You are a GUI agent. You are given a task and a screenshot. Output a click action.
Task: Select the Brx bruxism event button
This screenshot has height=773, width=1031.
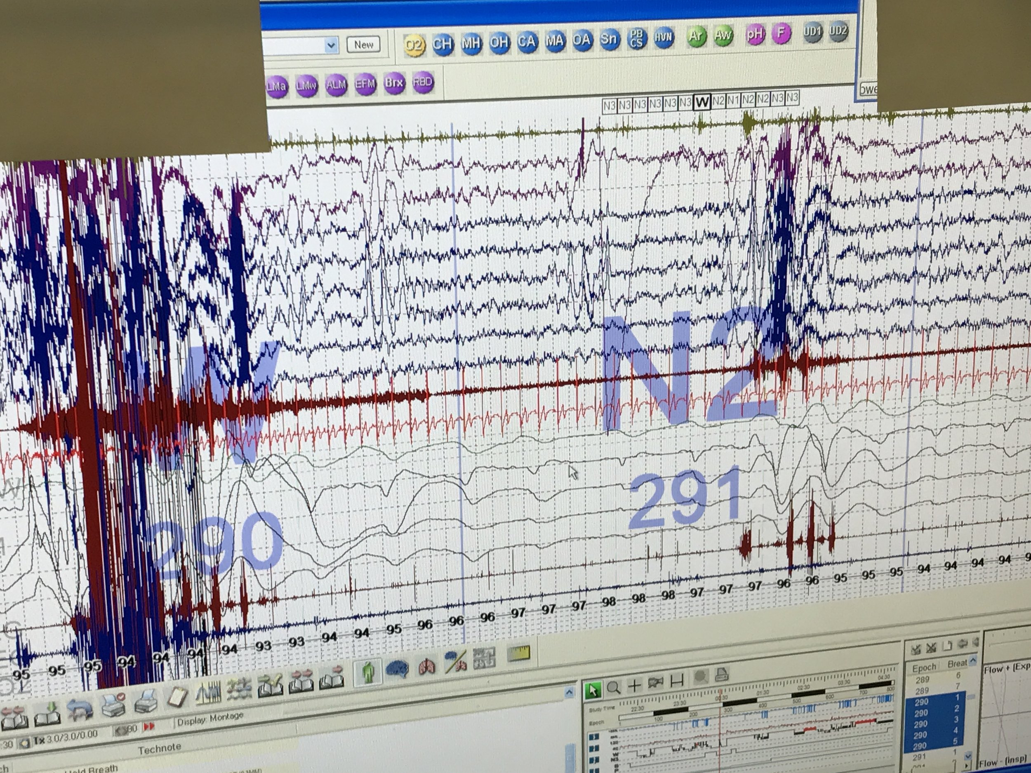394,83
